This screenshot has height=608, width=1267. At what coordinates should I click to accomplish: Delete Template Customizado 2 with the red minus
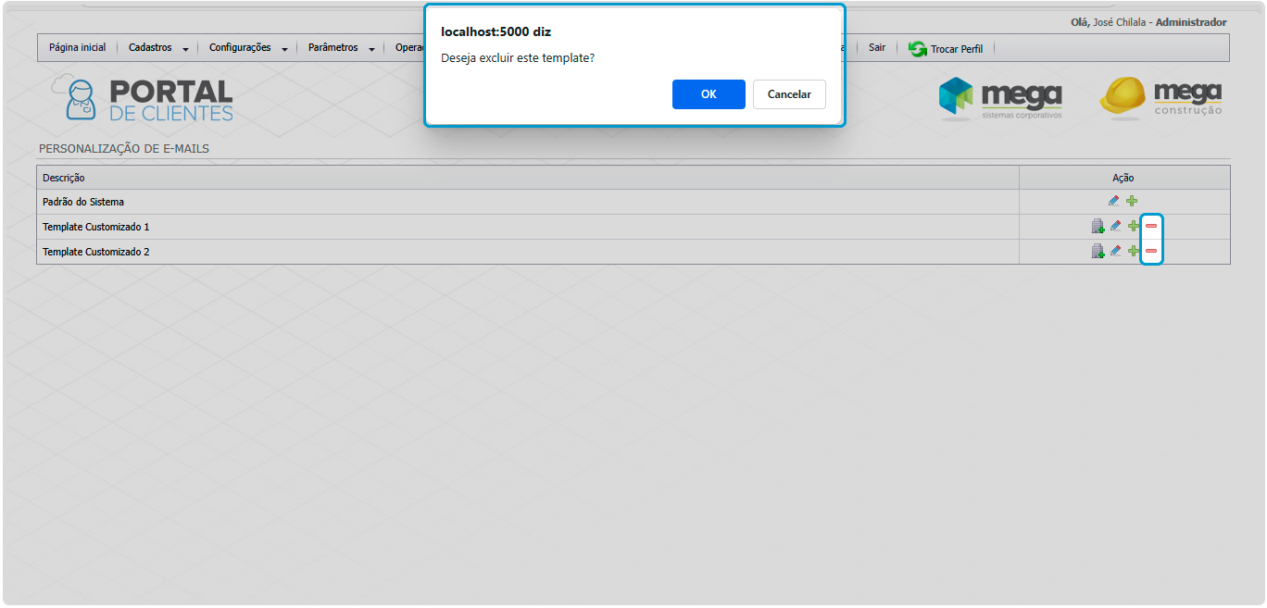pos(1151,251)
